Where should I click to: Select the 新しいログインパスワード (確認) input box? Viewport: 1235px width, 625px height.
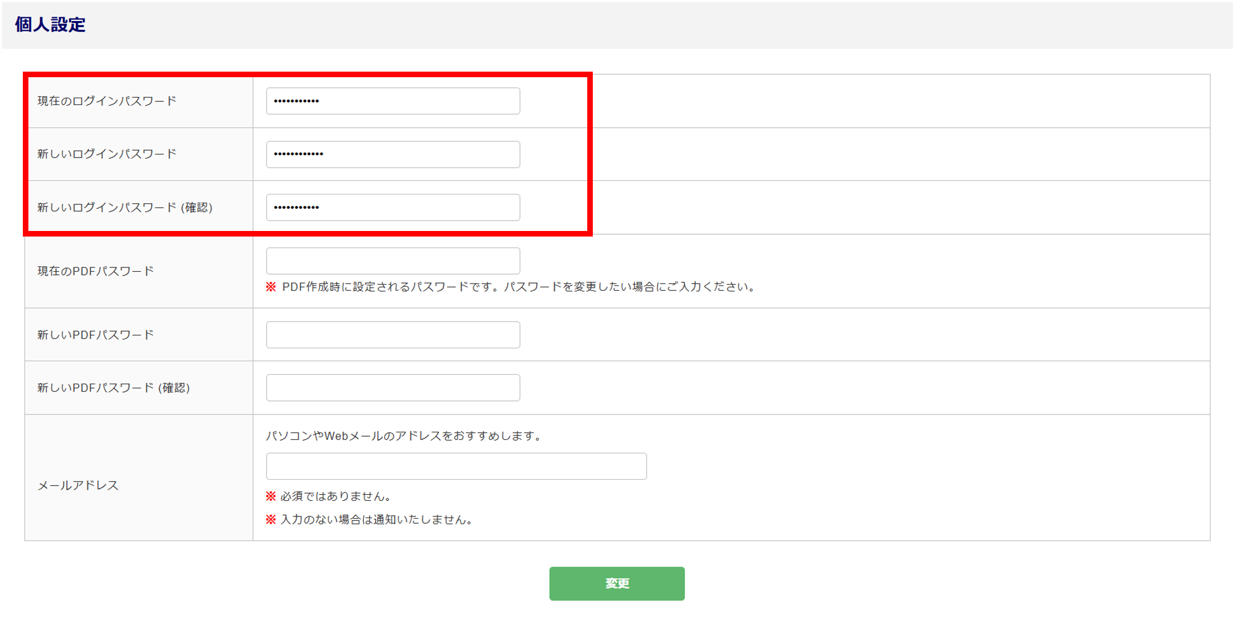[393, 208]
